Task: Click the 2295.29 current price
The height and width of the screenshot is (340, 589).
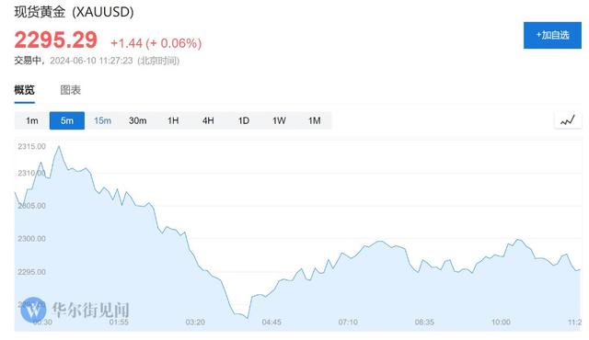Action: pos(55,40)
